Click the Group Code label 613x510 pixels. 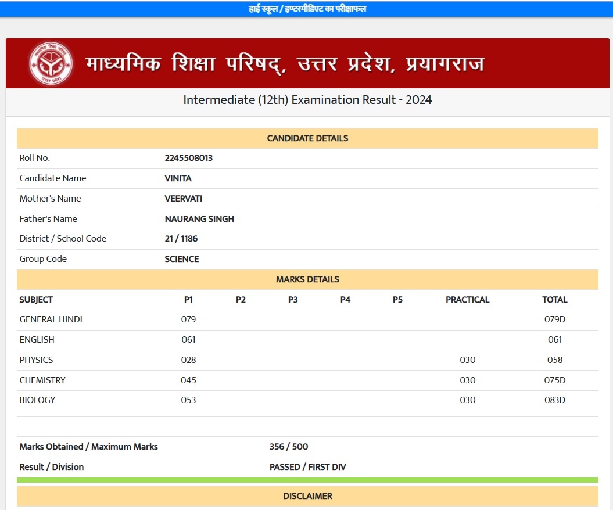coord(43,258)
